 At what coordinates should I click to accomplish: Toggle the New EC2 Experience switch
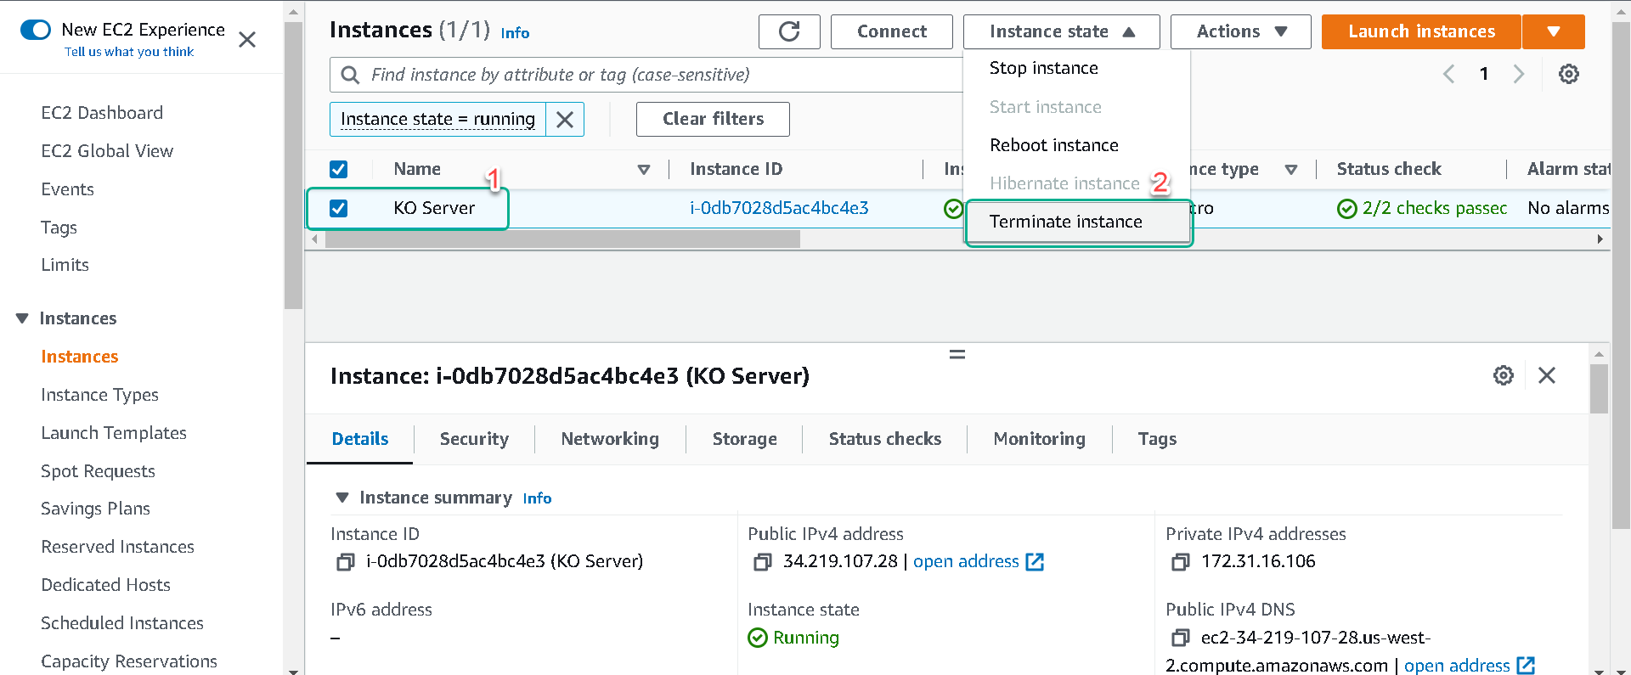click(36, 30)
